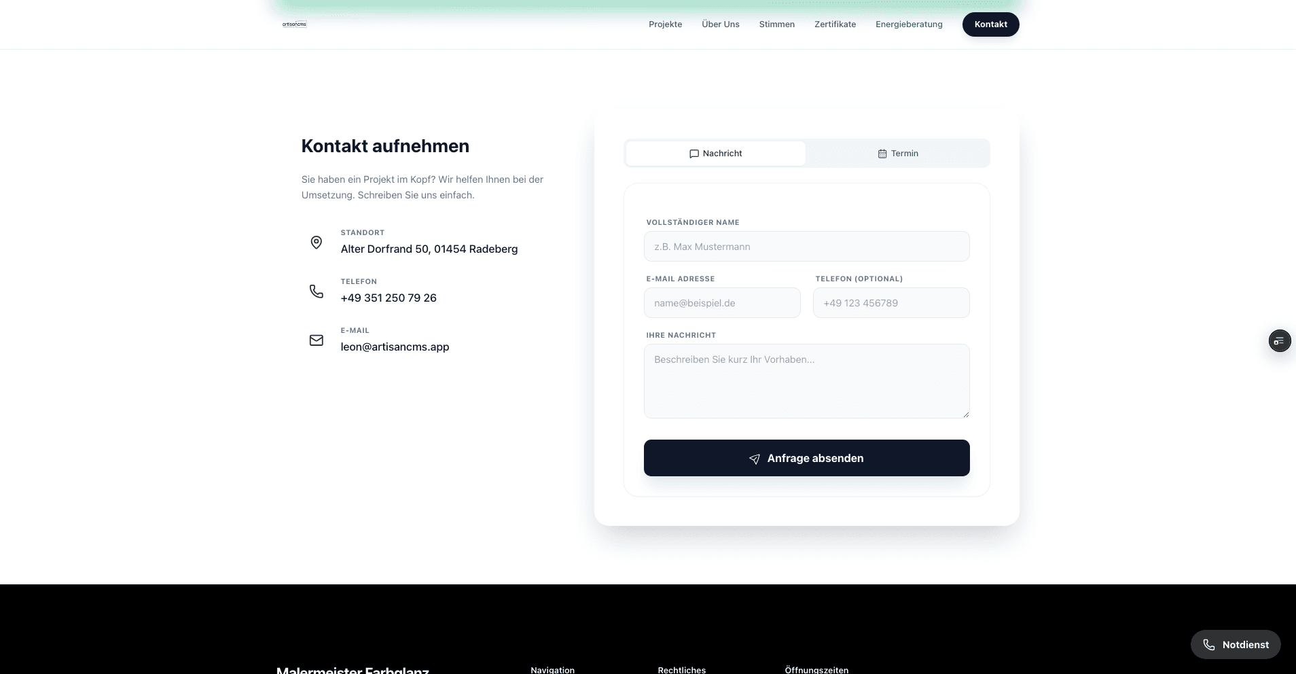This screenshot has height=674, width=1296.
Task: Click the Notdienst button
Action: [1235, 644]
